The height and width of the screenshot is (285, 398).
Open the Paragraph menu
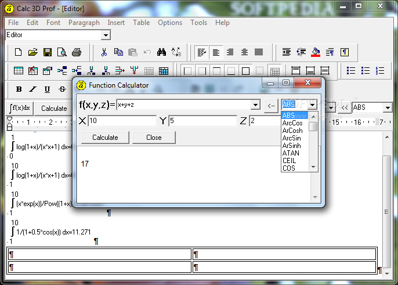click(84, 23)
